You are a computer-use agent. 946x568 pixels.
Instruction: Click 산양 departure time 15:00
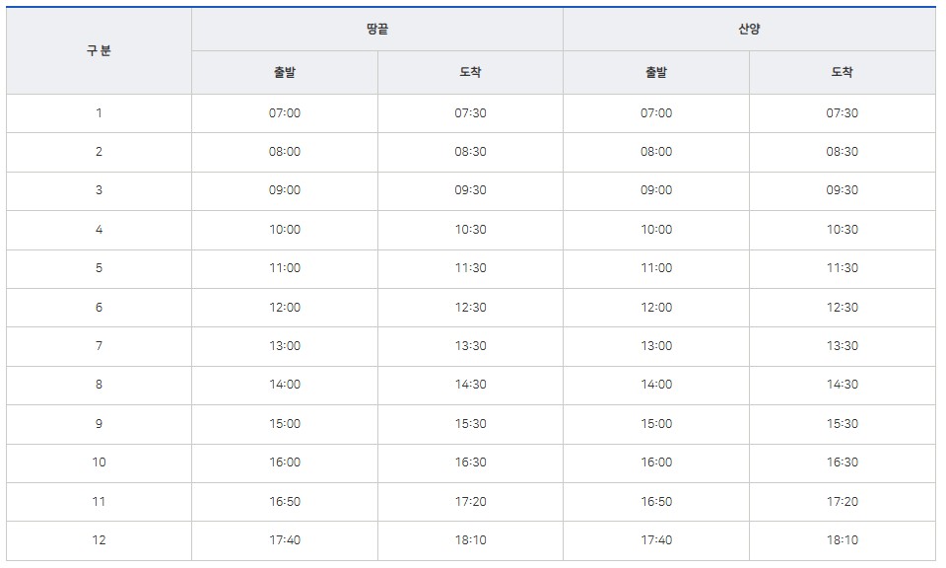tap(656, 424)
